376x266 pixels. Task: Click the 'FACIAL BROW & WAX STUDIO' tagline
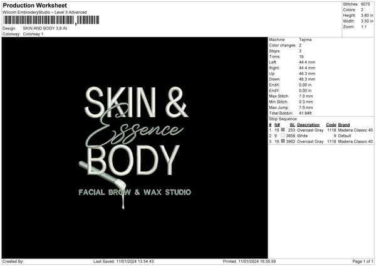click(x=135, y=193)
